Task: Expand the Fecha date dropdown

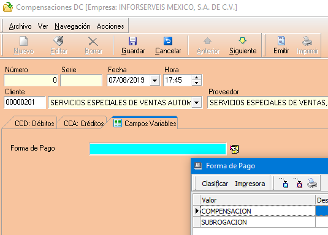Action: pos(154,80)
